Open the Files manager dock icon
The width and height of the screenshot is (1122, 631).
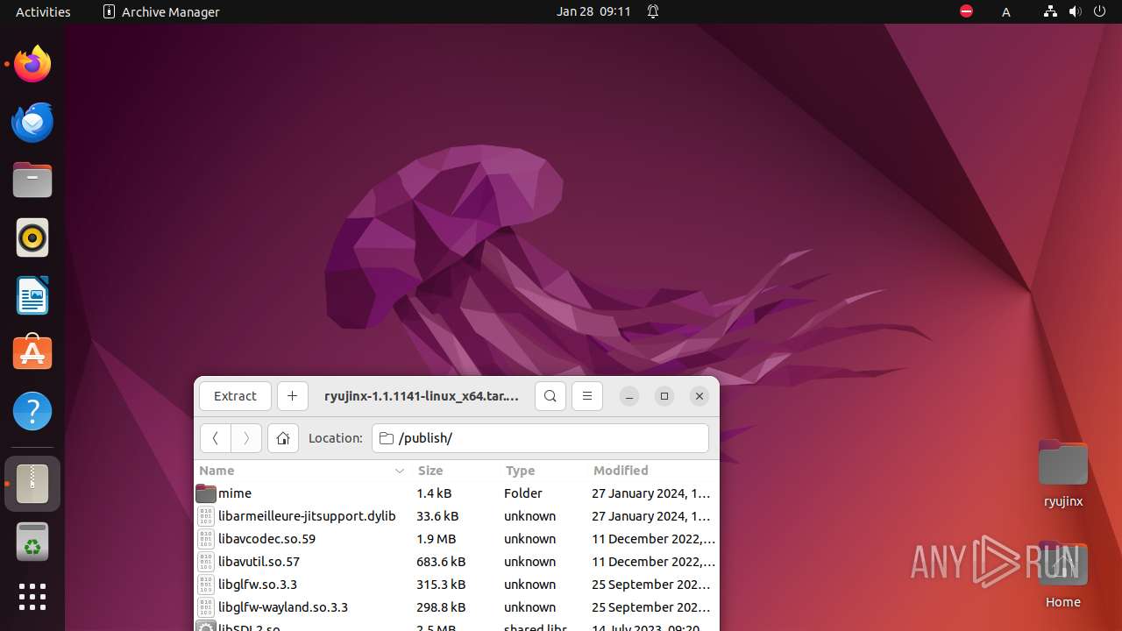point(32,180)
